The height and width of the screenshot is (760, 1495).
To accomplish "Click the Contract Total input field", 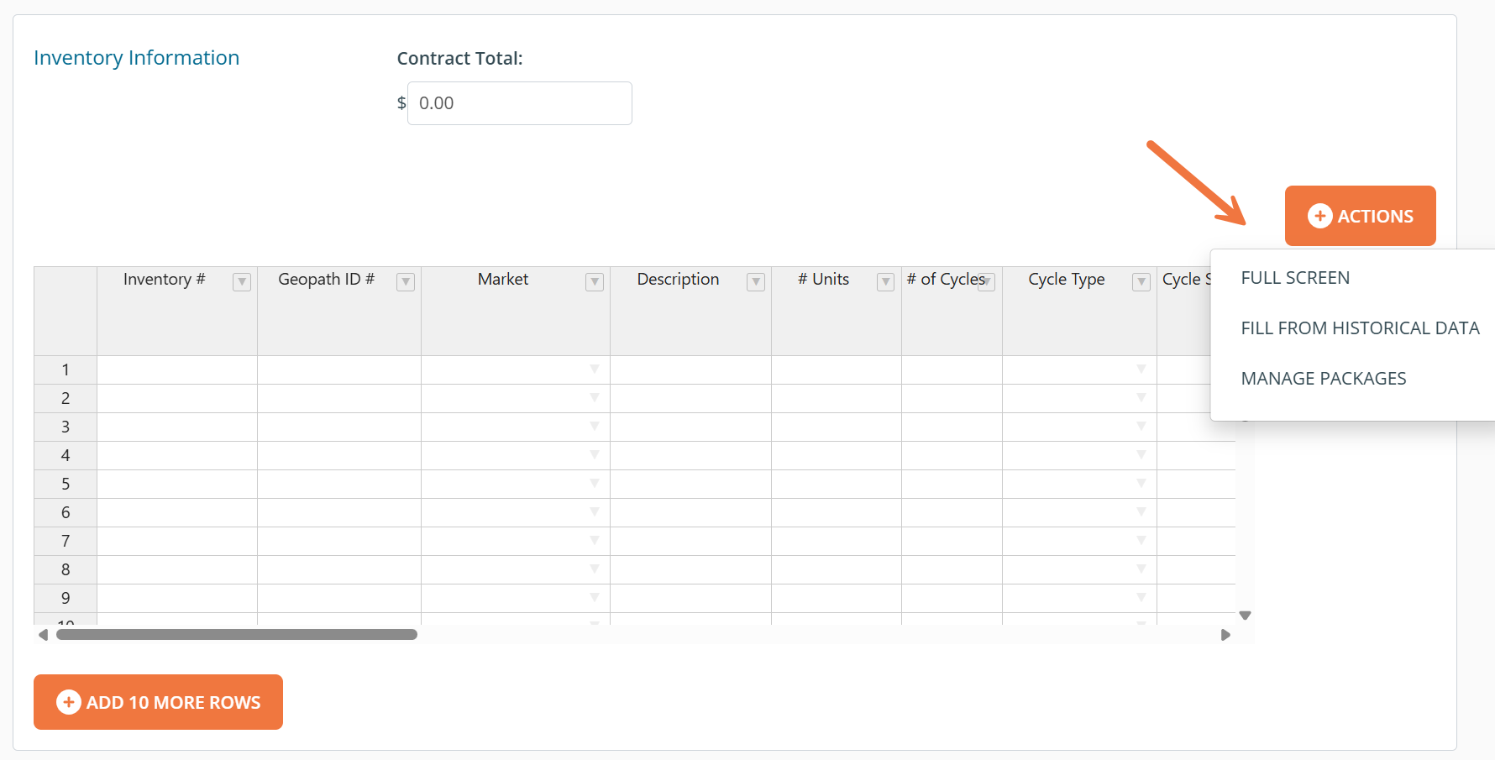I will (x=519, y=103).
